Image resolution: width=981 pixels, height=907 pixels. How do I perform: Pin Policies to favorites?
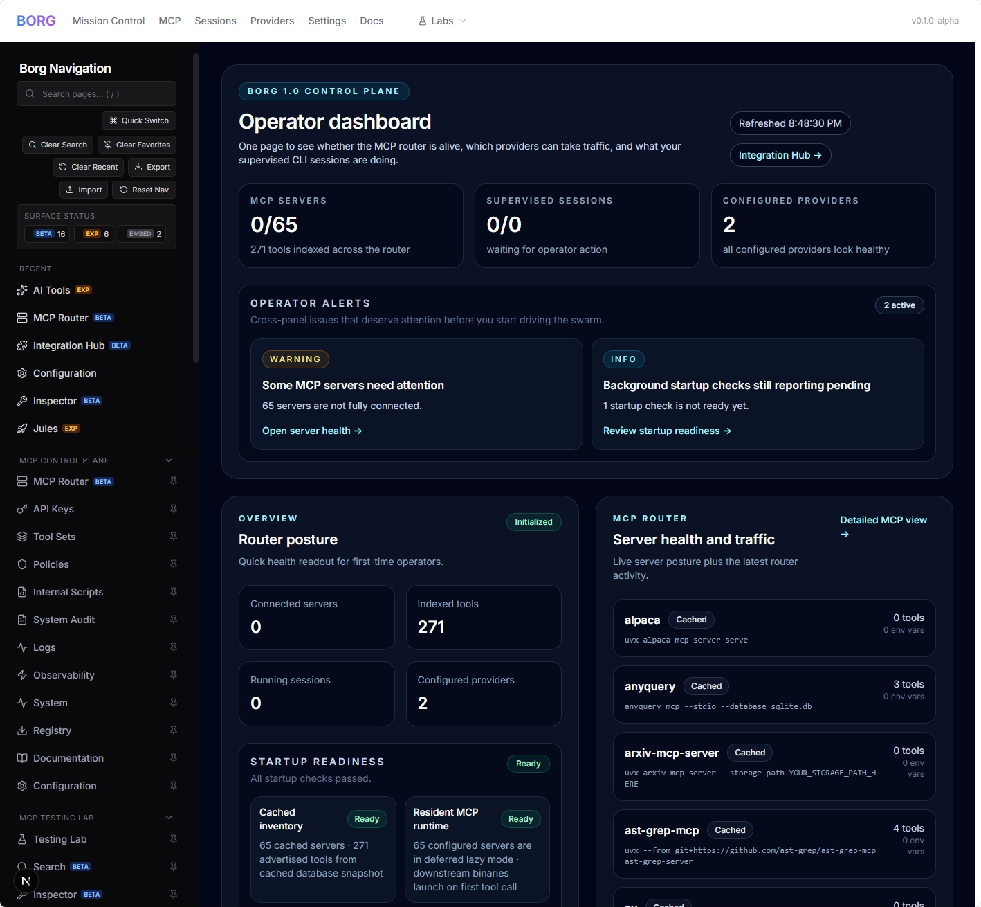click(174, 564)
